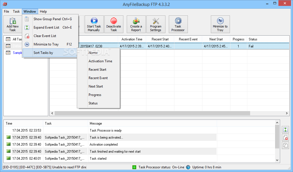
Task: Select the Fail status cell
Action: (268, 46)
